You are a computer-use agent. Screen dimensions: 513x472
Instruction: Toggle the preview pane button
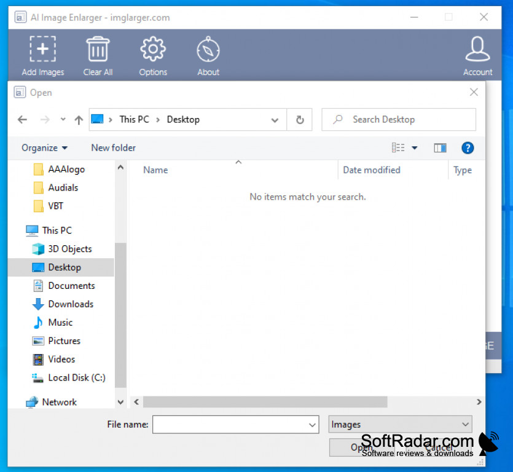[x=440, y=147]
